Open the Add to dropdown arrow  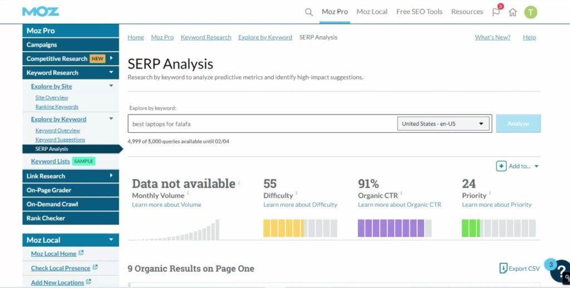pos(537,166)
